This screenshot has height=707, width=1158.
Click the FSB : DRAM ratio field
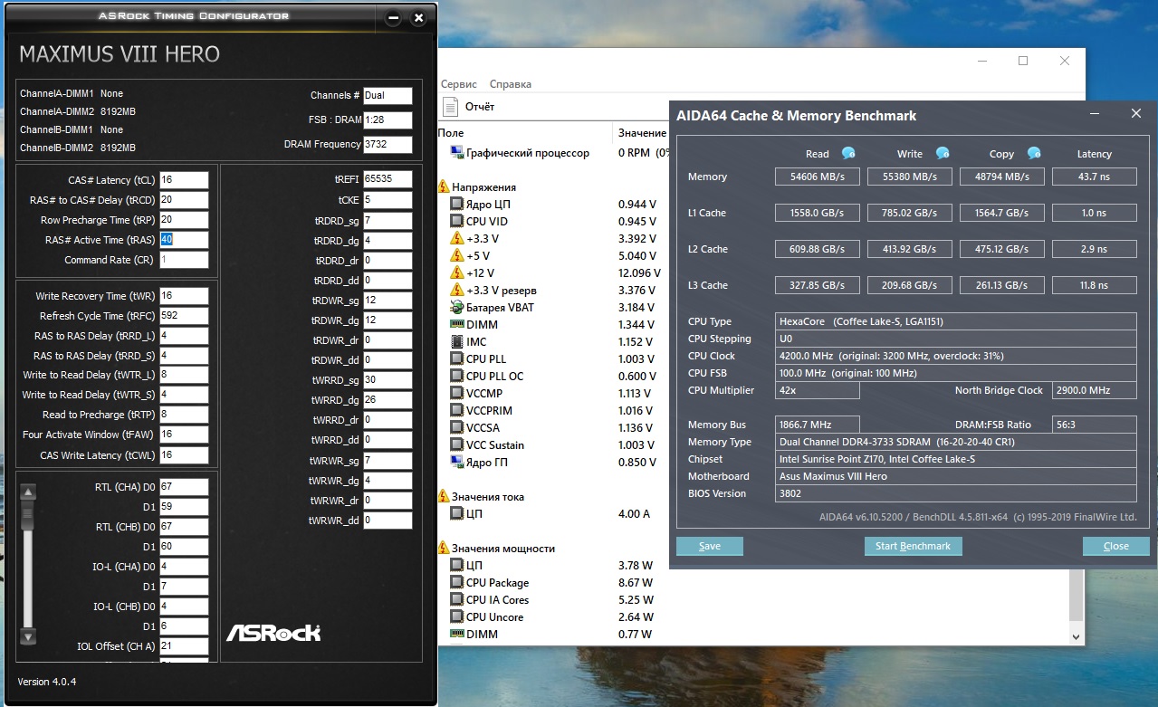[388, 119]
